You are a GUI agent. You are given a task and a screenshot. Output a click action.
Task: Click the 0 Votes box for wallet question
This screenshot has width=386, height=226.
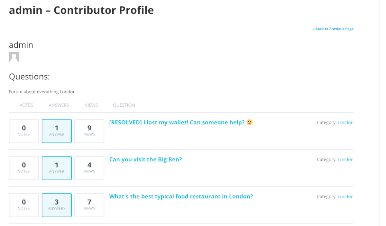(x=24, y=131)
